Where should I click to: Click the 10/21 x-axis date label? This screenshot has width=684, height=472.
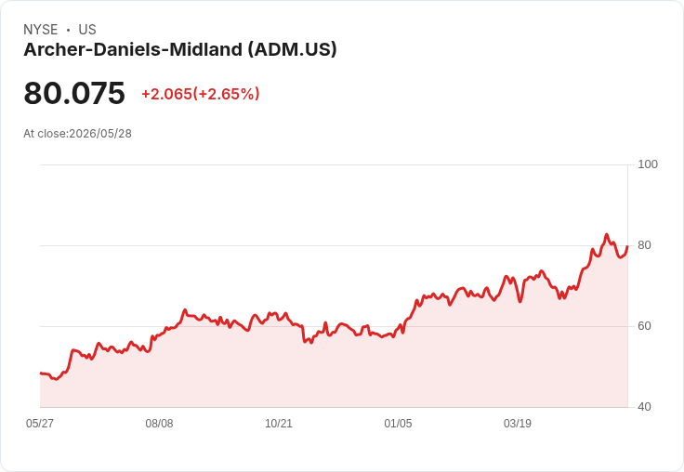pyautogui.click(x=279, y=424)
